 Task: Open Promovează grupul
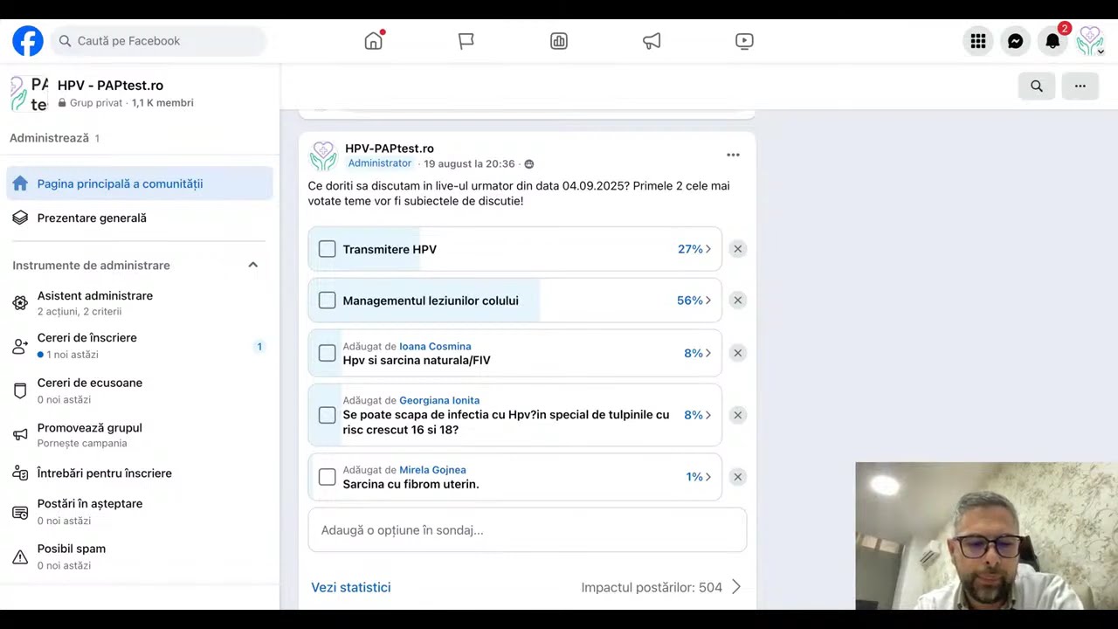[140, 435]
